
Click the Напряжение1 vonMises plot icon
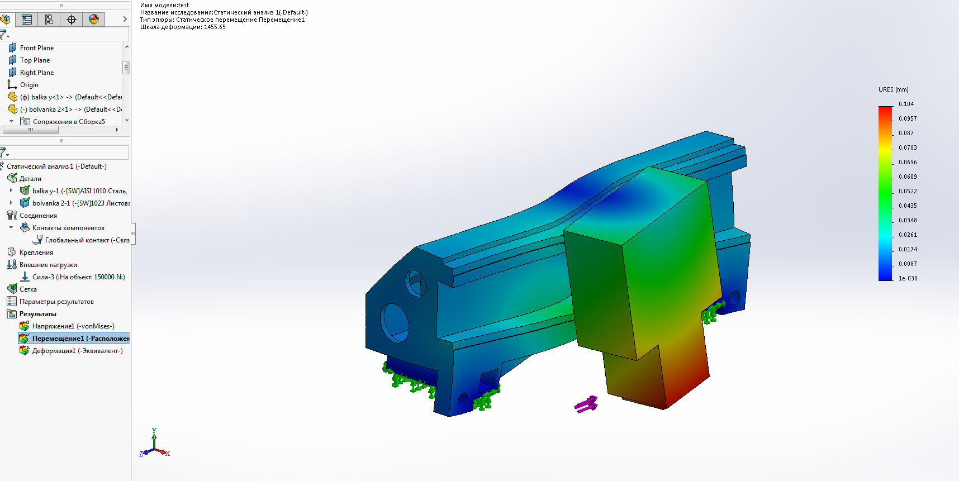[x=24, y=326]
